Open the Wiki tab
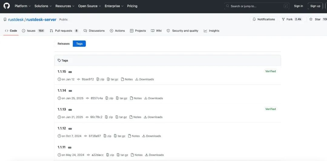Screen dimensions: 327x161 157,31
